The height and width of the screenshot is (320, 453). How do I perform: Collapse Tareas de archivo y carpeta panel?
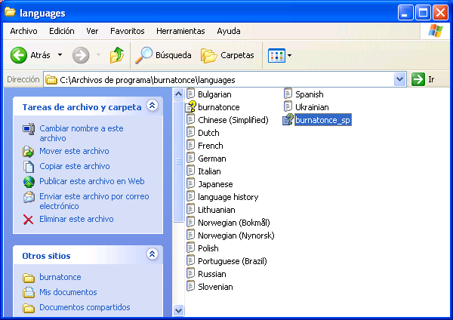tap(152, 106)
